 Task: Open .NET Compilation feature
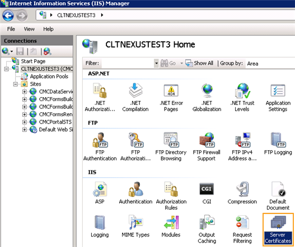click(x=135, y=97)
